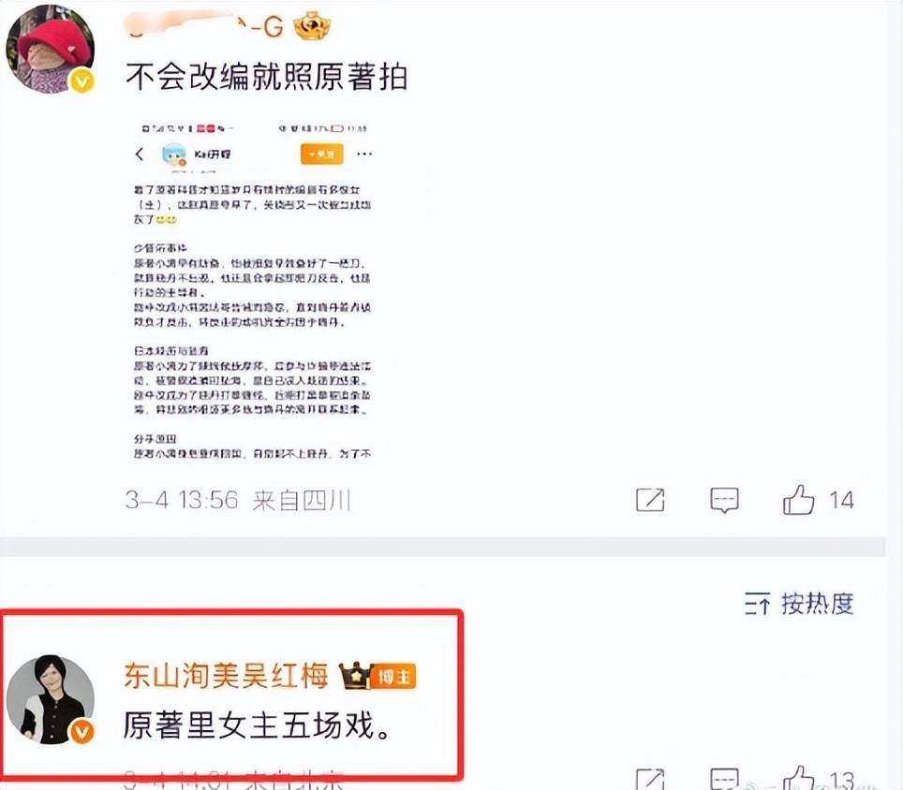Open the red-hat commenter's avatar
This screenshot has width=903, height=790.
click(50, 49)
